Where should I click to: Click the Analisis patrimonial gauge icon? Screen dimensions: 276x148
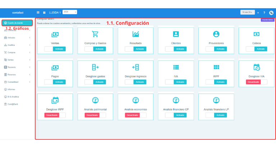[95, 100]
